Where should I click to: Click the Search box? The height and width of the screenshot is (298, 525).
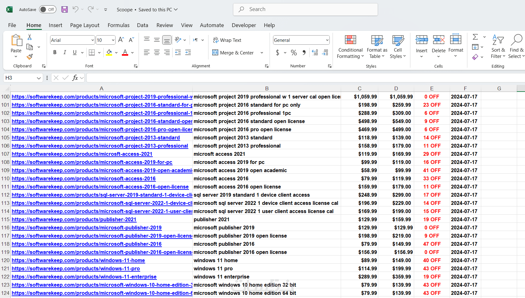coord(305,9)
